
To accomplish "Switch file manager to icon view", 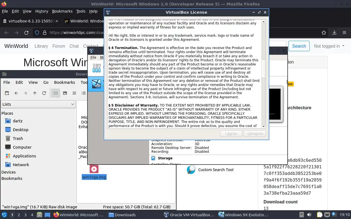I will click(56, 93).
